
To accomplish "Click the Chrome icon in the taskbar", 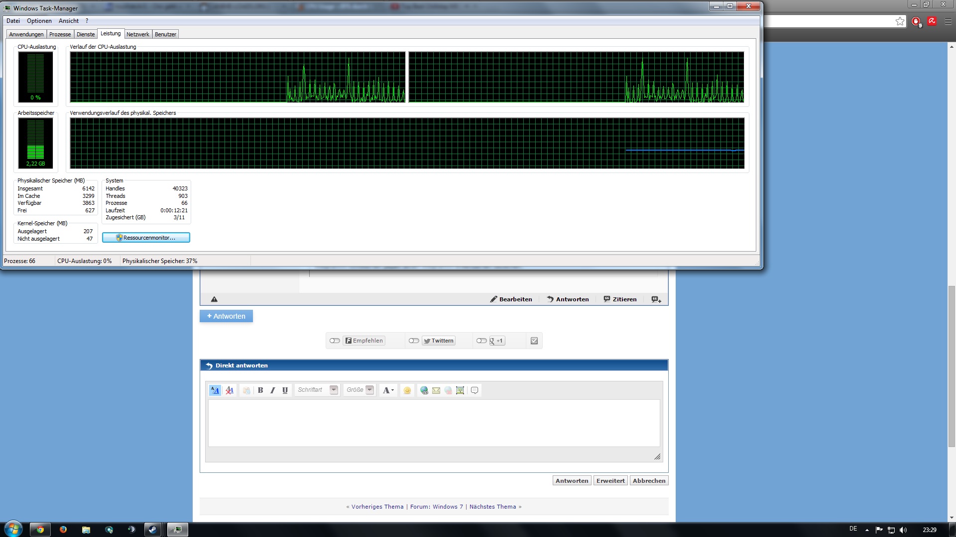I will pyautogui.click(x=40, y=530).
